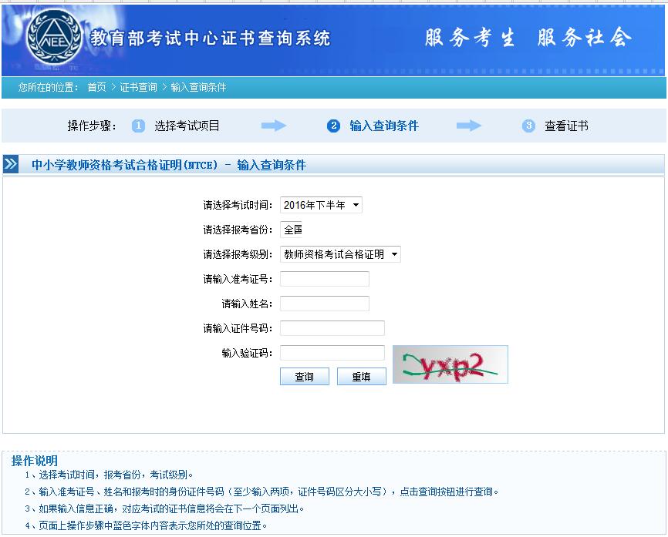The image size is (668, 537).
Task: Go to 首页 in the breadcrumb
Action: coord(96,88)
